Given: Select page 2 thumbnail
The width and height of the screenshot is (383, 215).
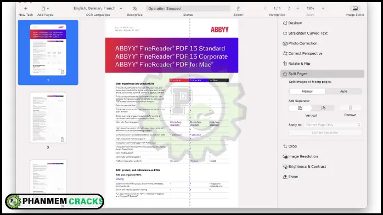Looking at the screenshot, I should (x=48, y=117).
